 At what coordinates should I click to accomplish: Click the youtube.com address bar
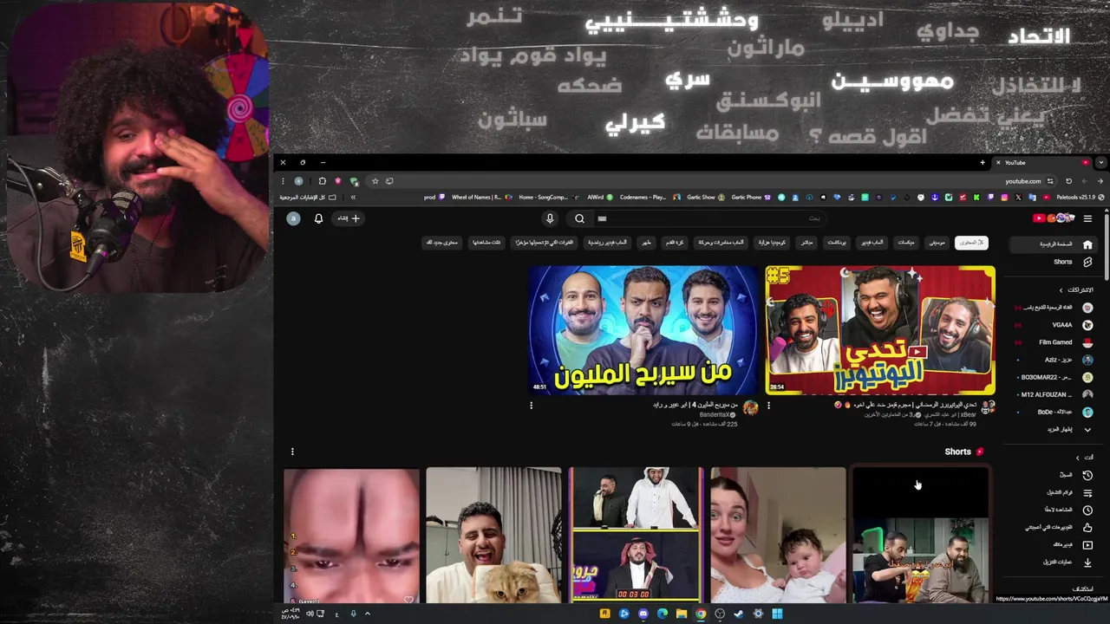point(711,181)
